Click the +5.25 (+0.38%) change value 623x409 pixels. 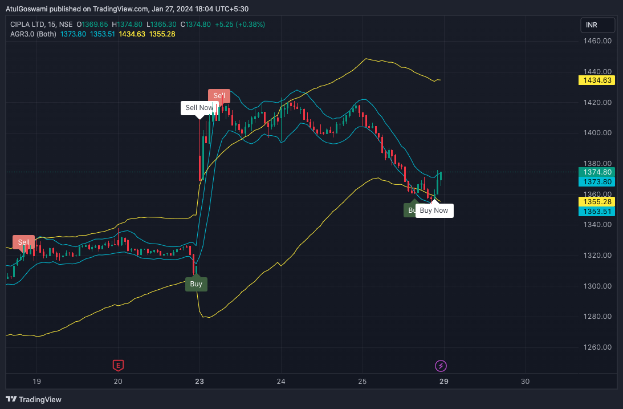240,25
